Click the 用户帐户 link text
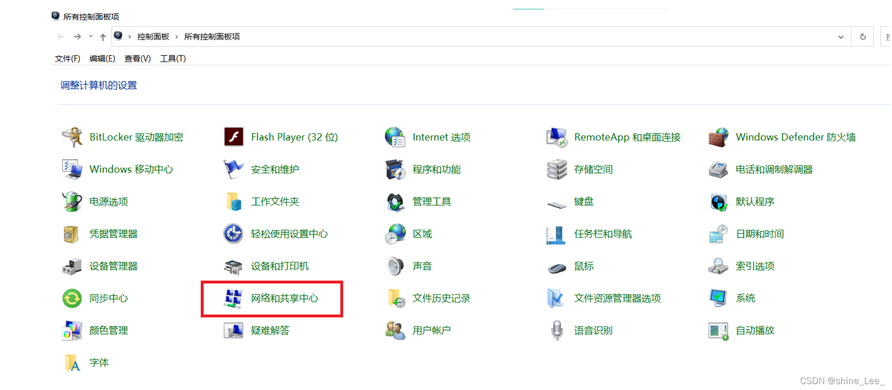This screenshot has width=892, height=390. pyautogui.click(x=432, y=331)
